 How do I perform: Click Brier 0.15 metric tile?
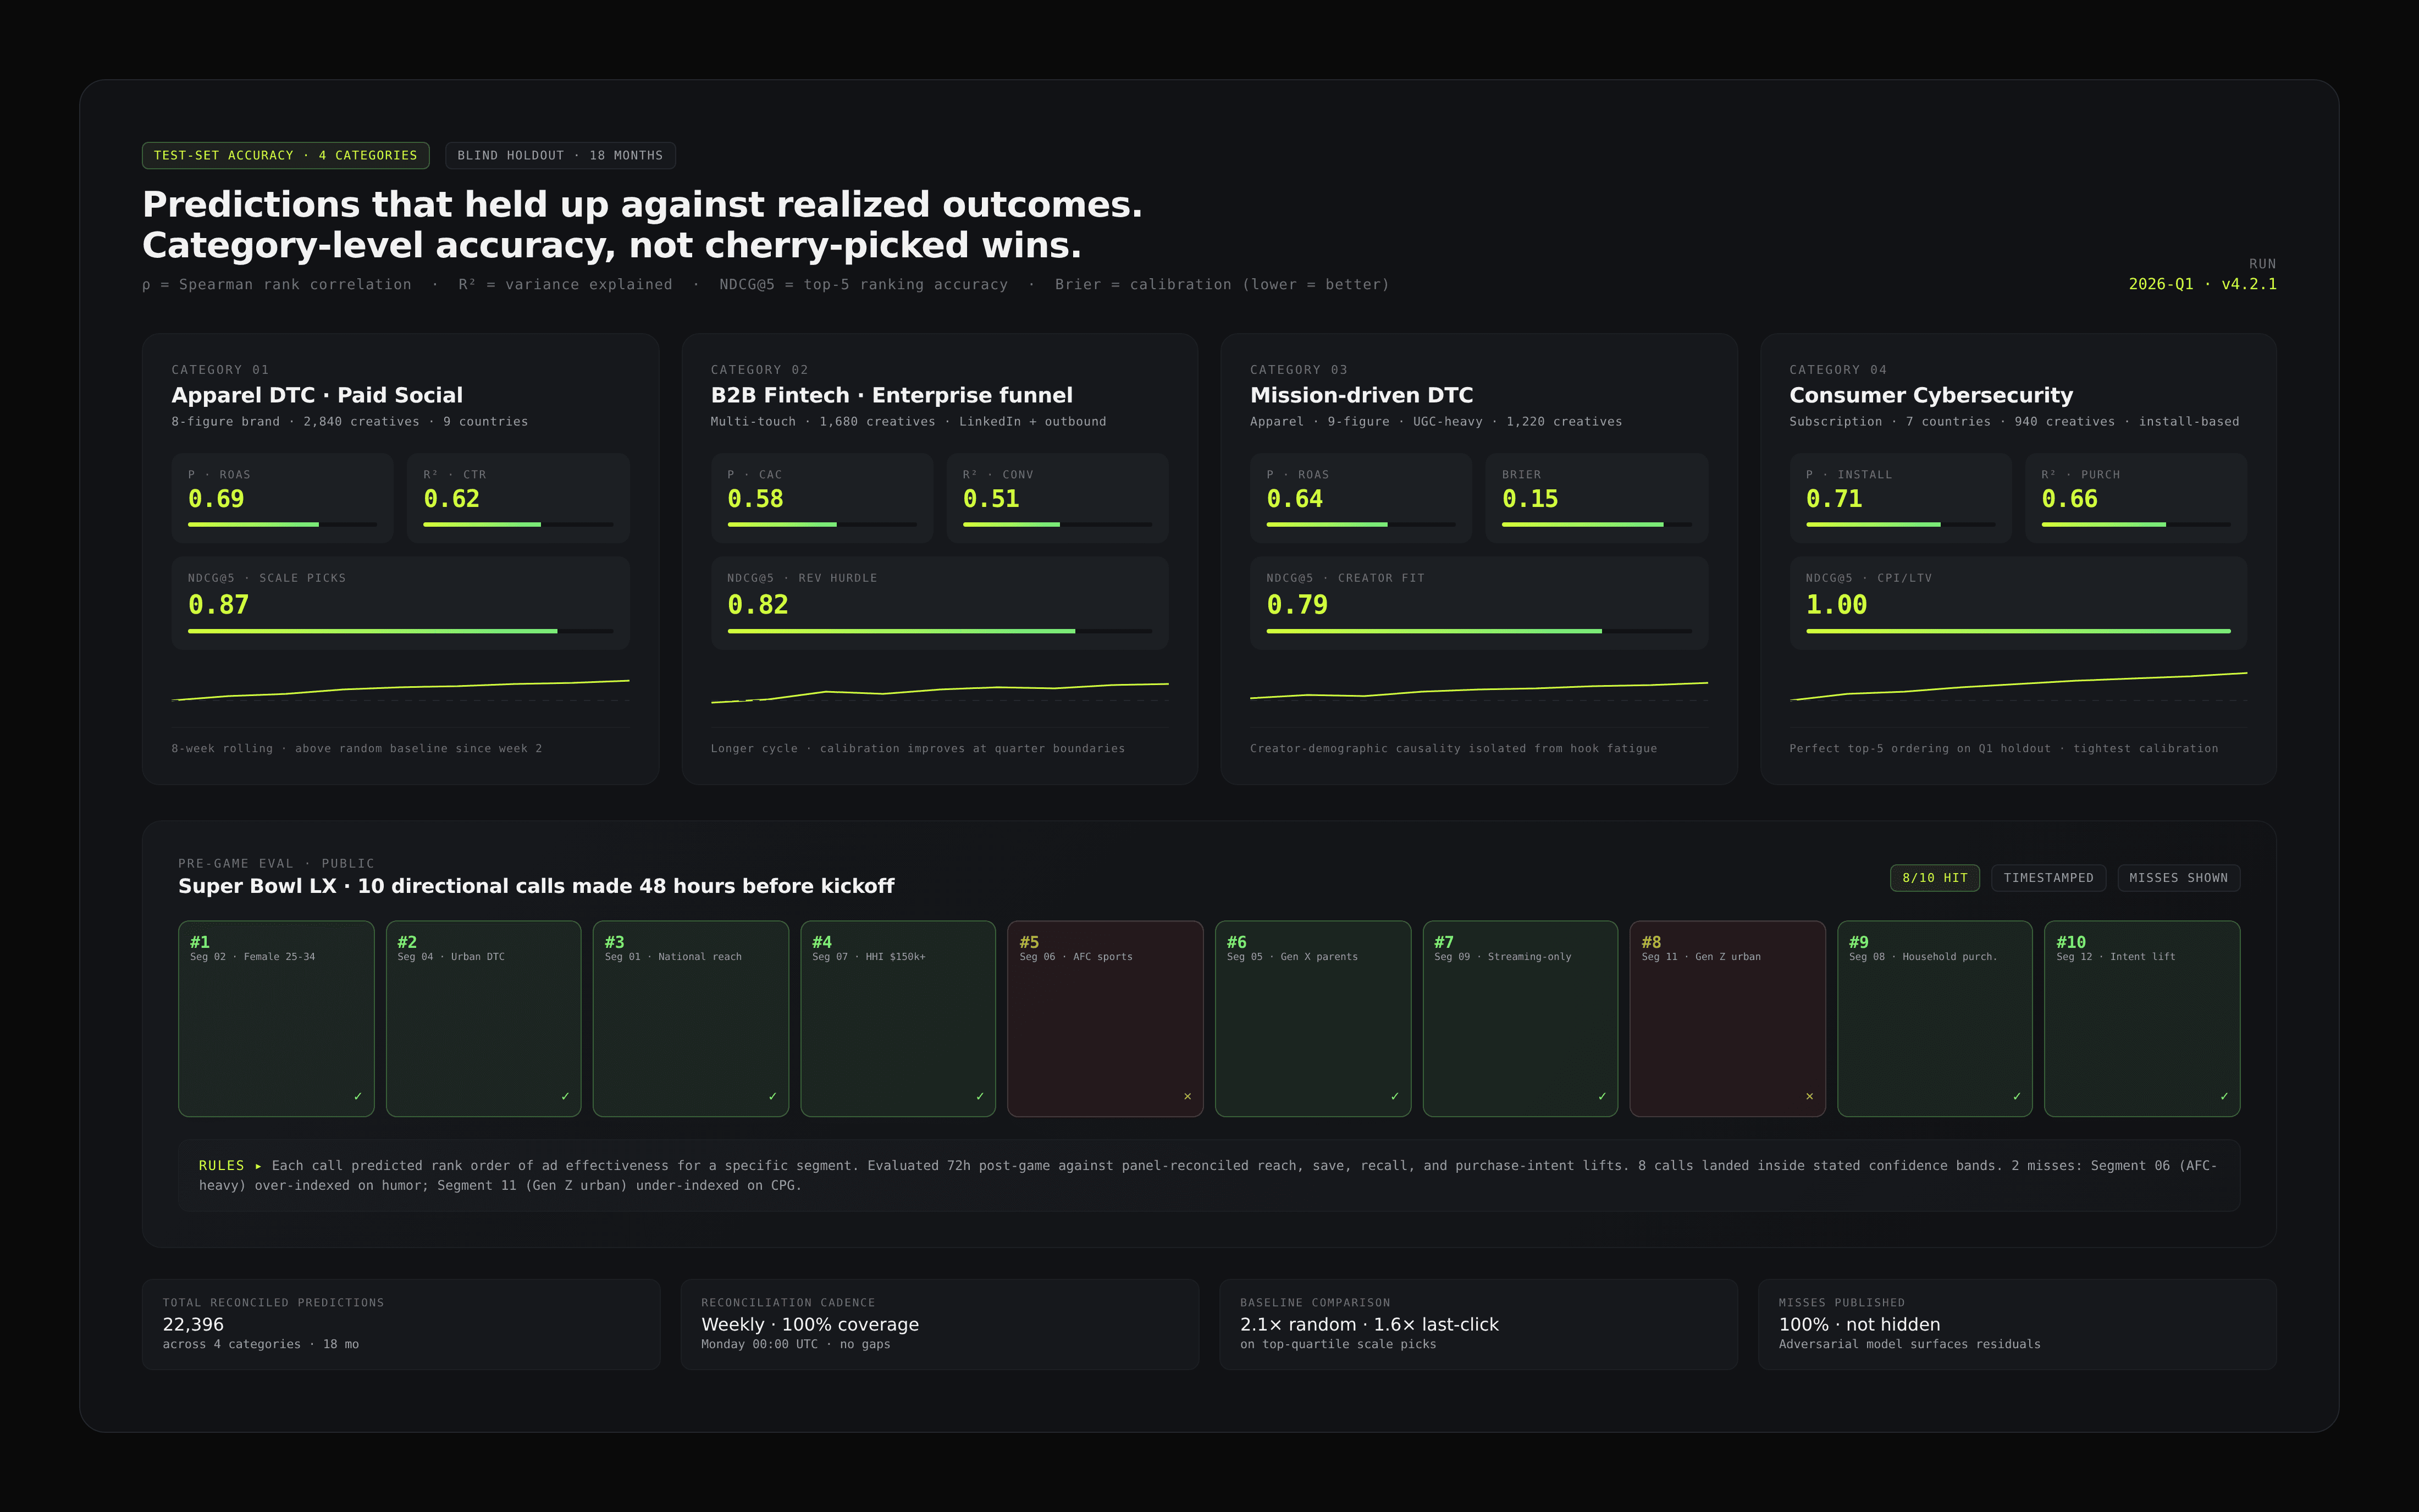1597,498
